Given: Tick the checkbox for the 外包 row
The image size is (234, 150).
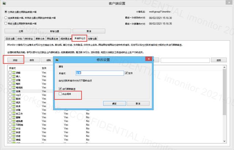Looking at the screenshot, I should click(10, 128).
